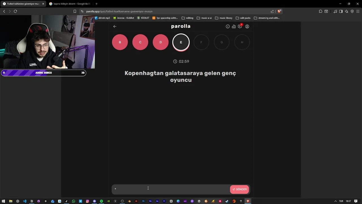Select the letter D question circle
The image size is (362, 204).
[x=161, y=42]
